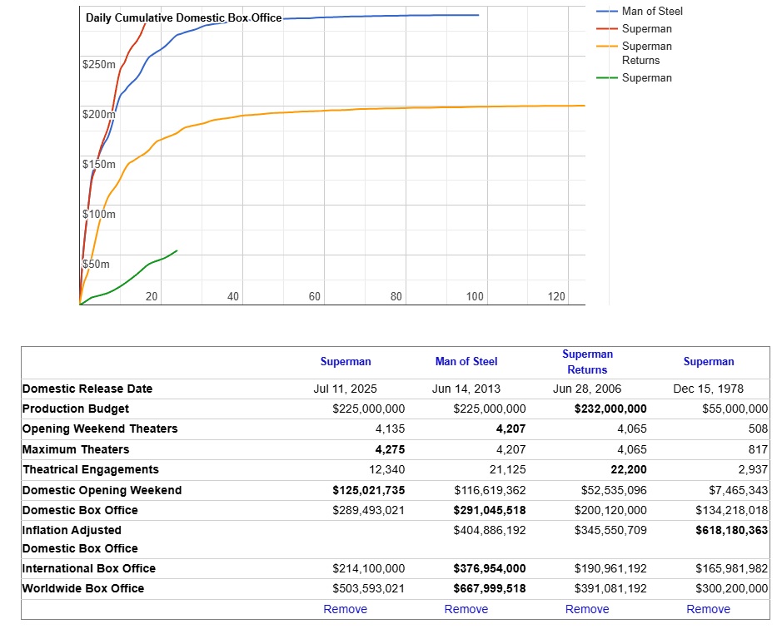Click the $116,619,362 opening weekend value
The height and width of the screenshot is (634, 782).
(490, 490)
